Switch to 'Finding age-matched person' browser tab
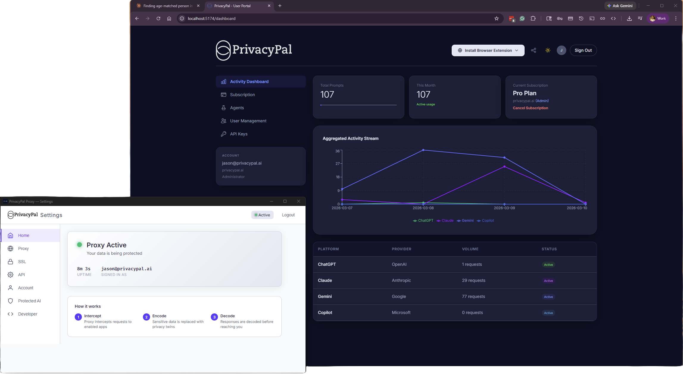 pyautogui.click(x=168, y=6)
